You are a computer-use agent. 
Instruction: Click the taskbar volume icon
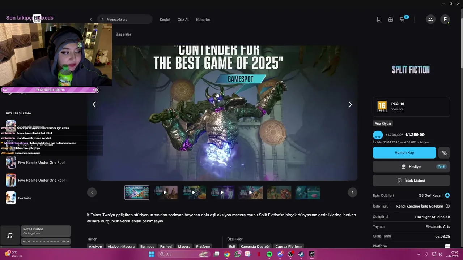pyautogui.click(x=440, y=254)
